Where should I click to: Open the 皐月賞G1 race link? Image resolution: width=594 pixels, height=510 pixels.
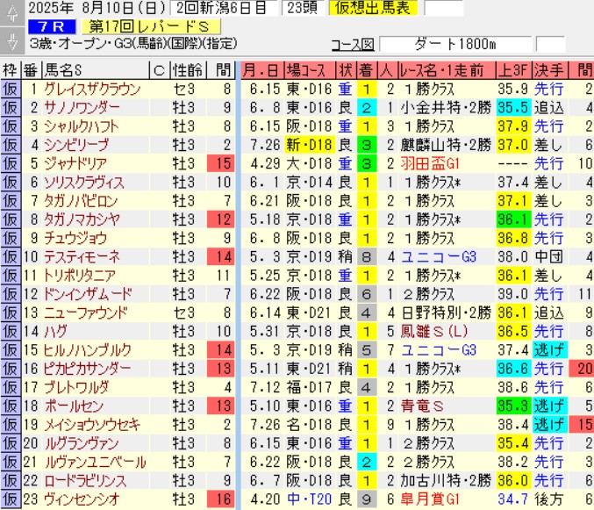click(430, 498)
